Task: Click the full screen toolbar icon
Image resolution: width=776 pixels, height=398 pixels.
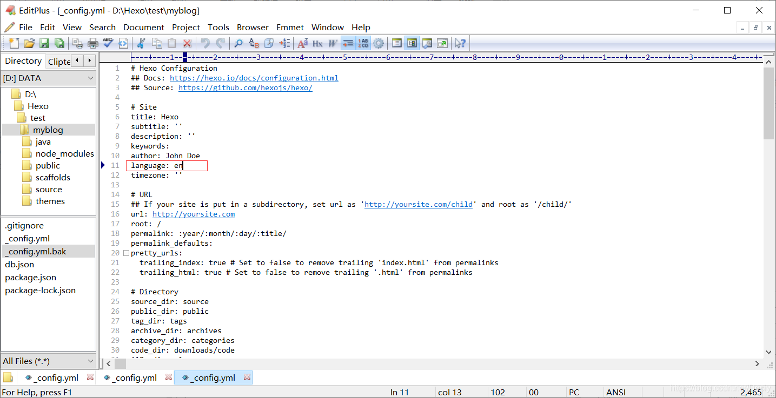Action: 442,43
